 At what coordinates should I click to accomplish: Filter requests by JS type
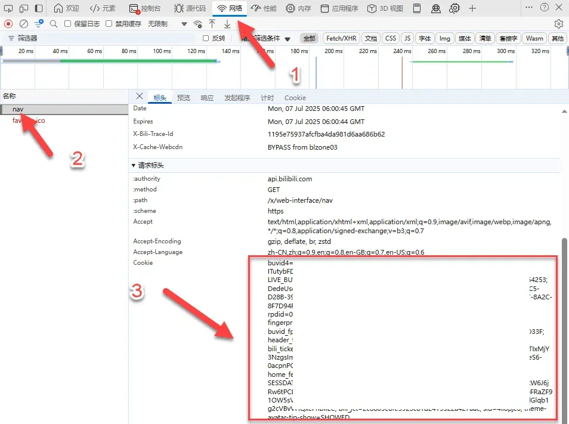click(407, 38)
